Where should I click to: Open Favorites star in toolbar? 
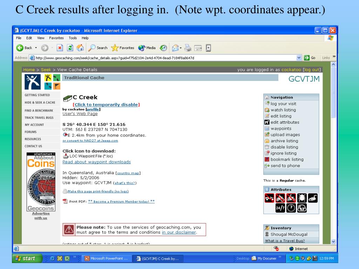(122, 48)
